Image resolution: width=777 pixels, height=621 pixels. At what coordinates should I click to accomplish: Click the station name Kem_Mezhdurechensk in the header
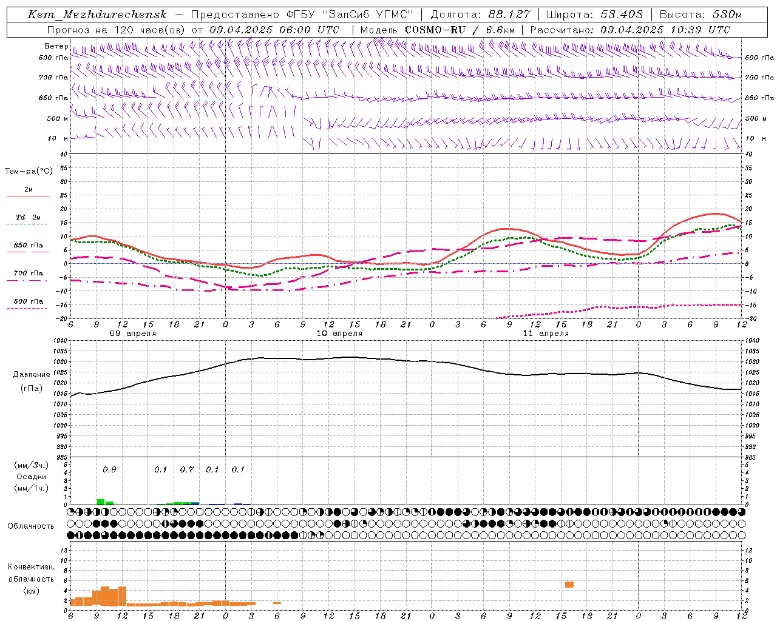click(97, 15)
